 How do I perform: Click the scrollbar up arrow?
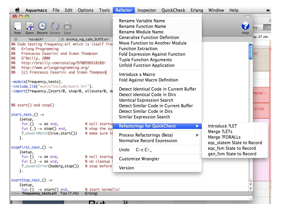point(251,184)
